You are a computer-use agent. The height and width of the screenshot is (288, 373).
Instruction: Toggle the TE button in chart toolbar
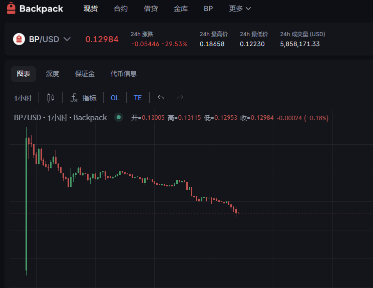[138, 98]
